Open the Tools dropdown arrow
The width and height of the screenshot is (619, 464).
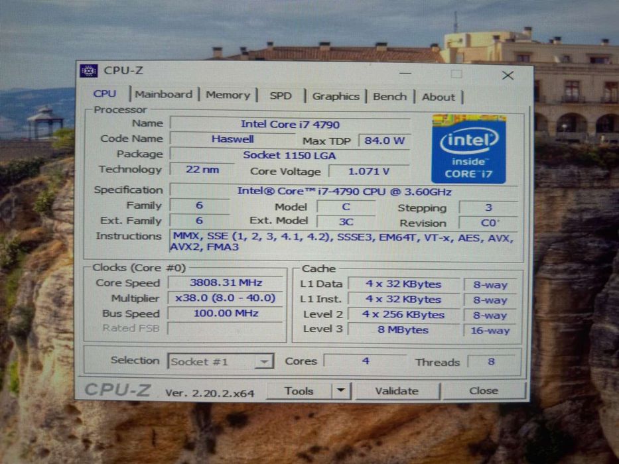tap(341, 390)
